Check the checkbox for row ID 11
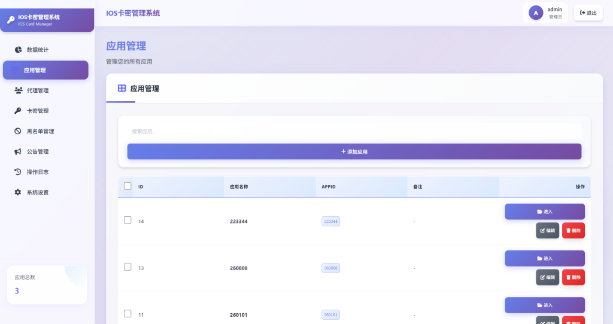 tap(128, 313)
